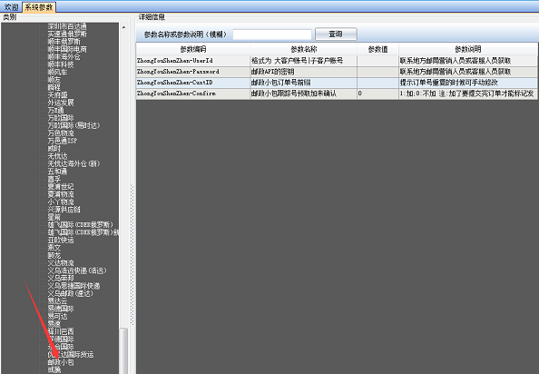Choose 亚欧快运 in the category tree
The height and width of the screenshot is (374, 539).
61,240
